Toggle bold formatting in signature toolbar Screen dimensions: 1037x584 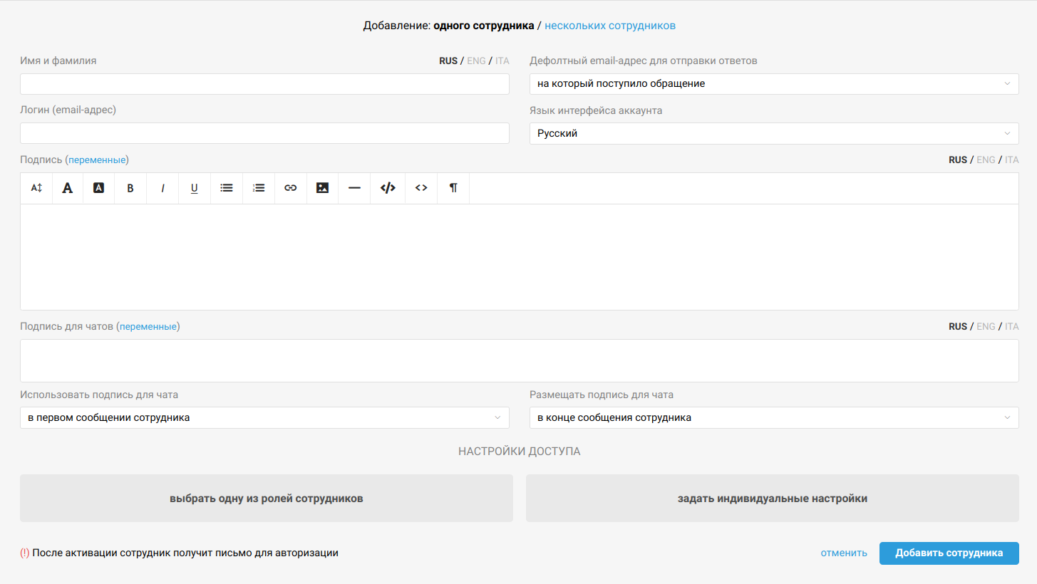pos(130,188)
